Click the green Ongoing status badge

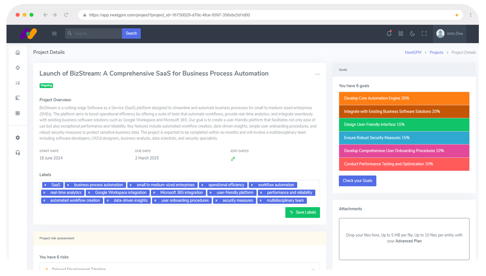(x=46, y=85)
